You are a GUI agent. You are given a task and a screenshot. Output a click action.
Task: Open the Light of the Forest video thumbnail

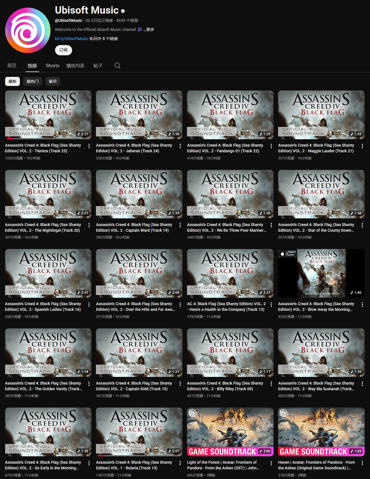(230, 431)
